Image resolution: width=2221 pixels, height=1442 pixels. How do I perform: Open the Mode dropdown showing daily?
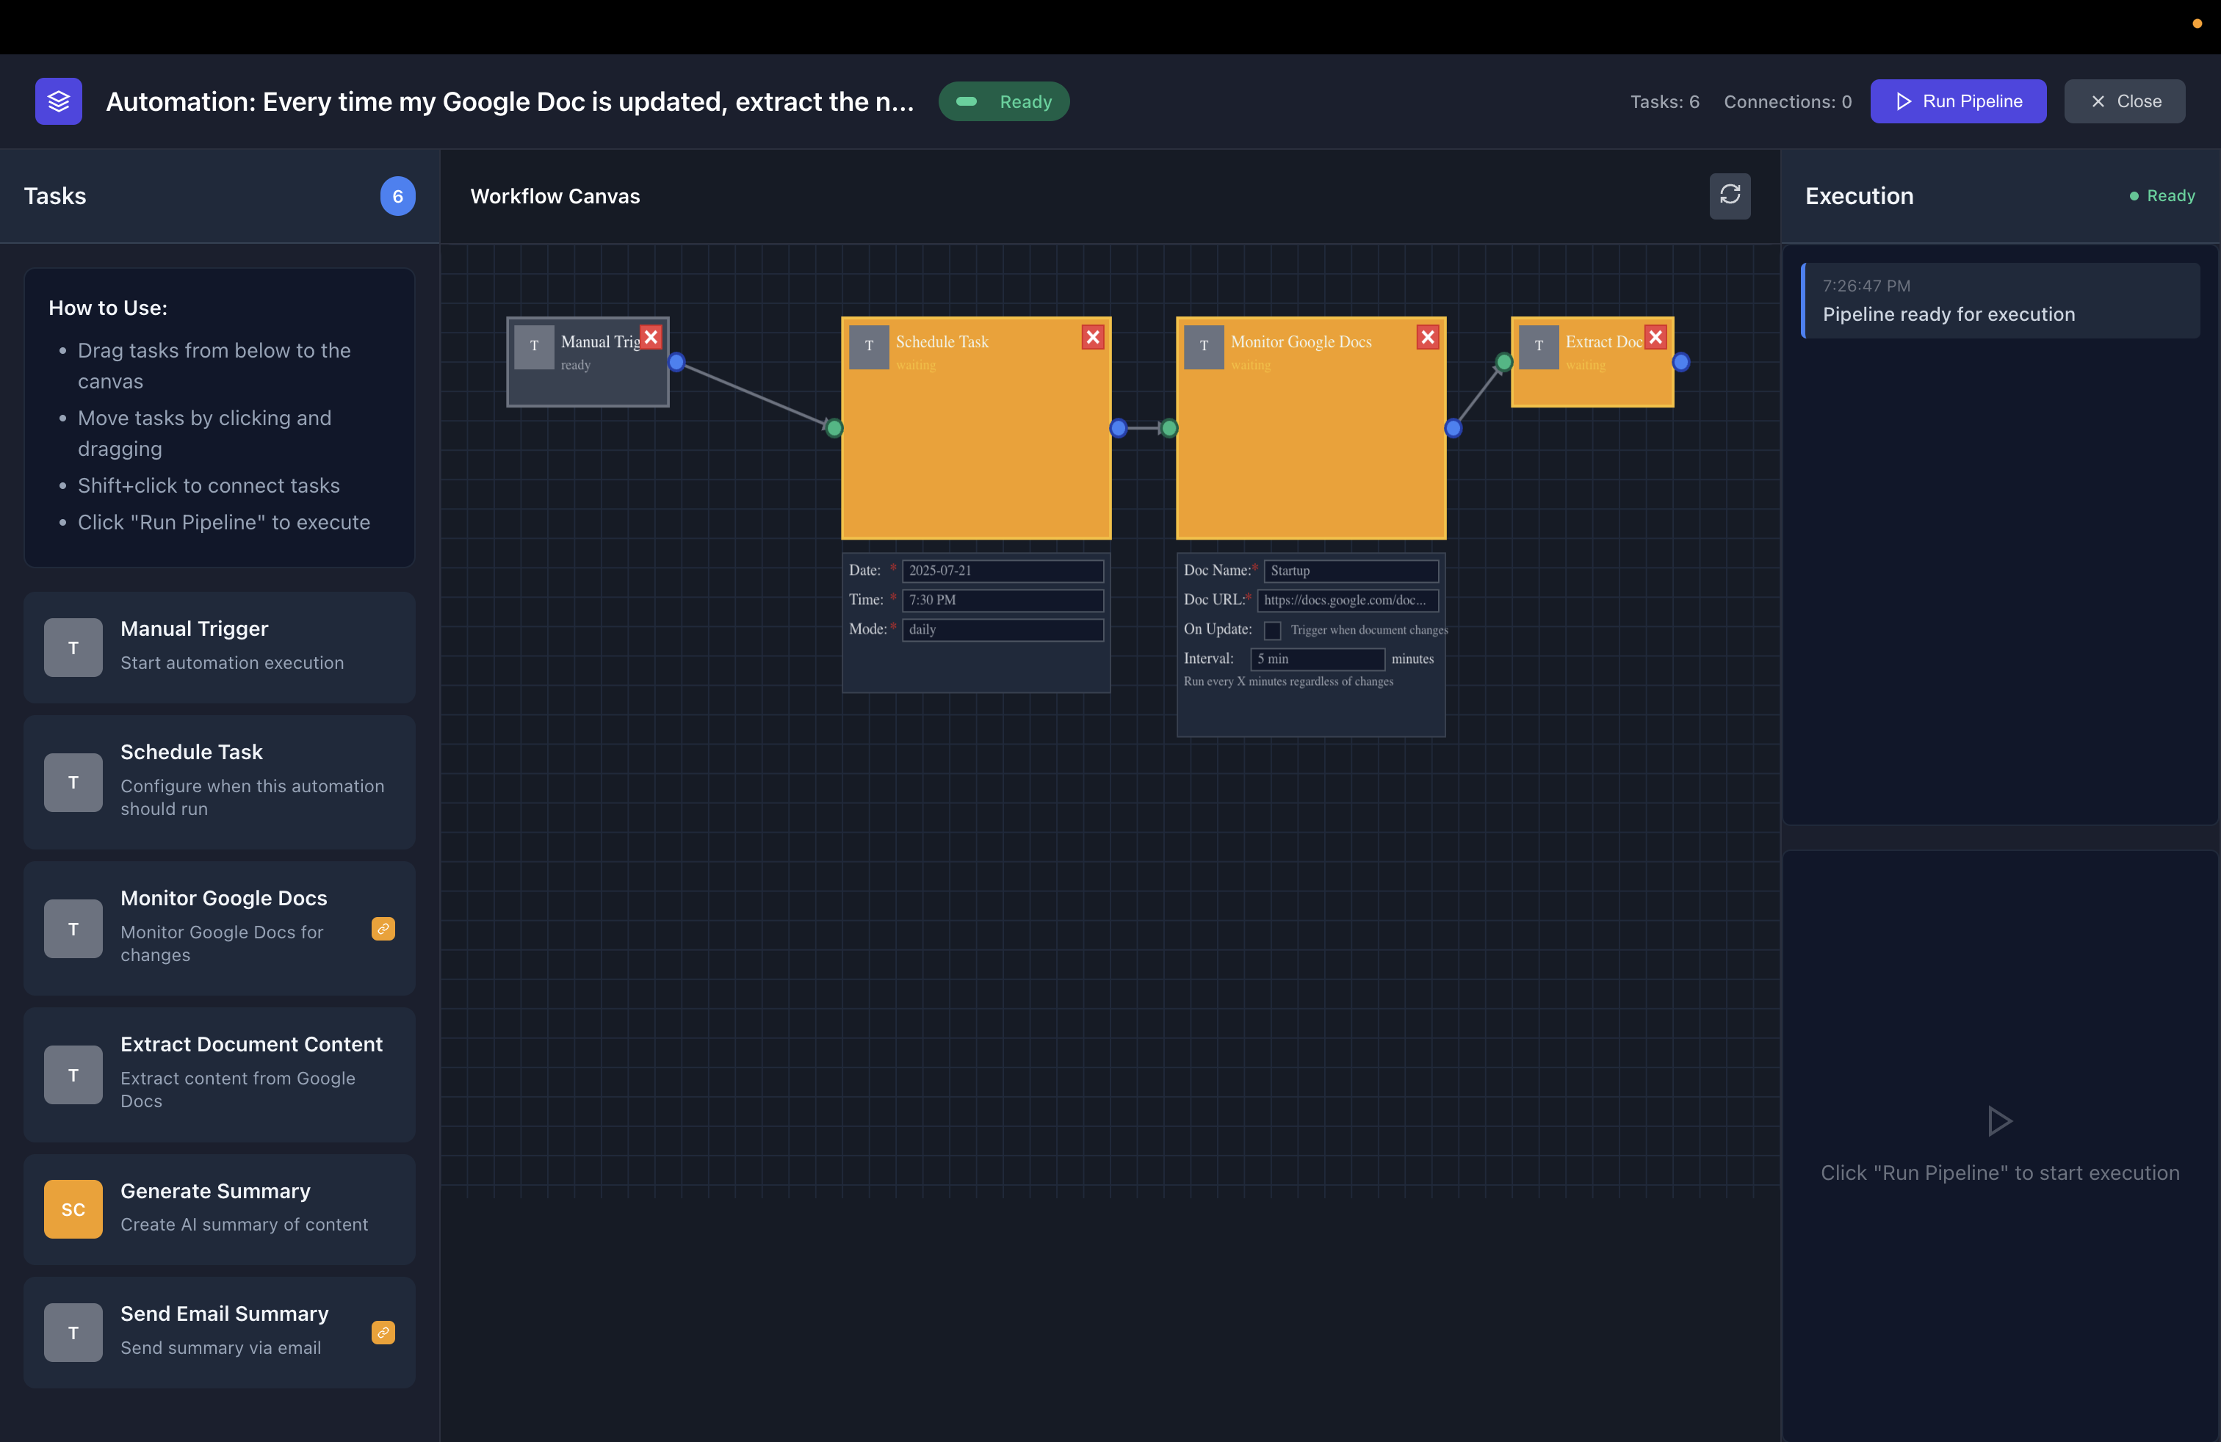[x=1003, y=630]
